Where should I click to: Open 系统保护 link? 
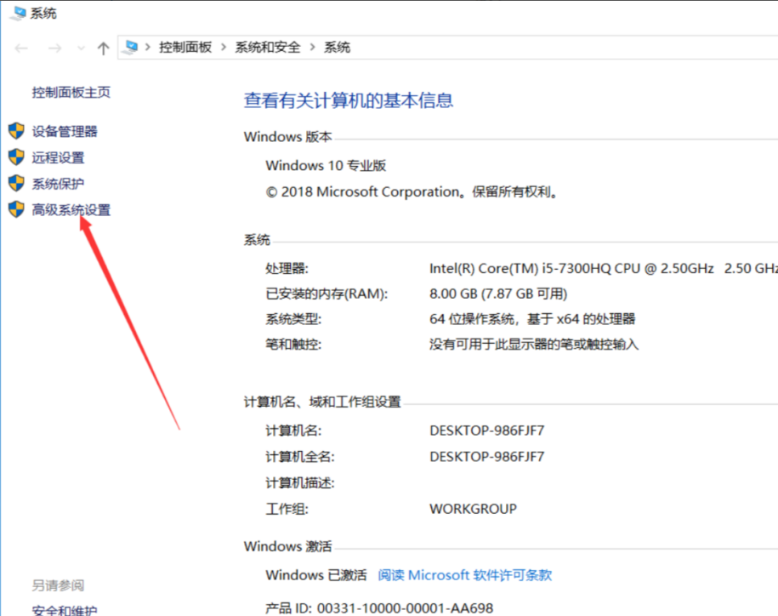[58, 184]
